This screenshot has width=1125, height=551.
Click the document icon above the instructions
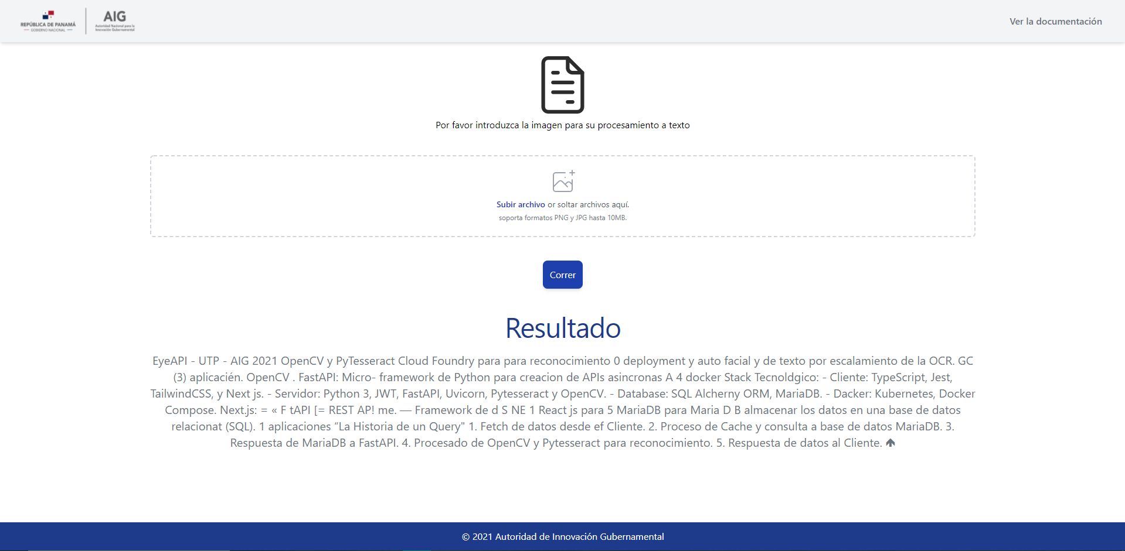click(562, 84)
